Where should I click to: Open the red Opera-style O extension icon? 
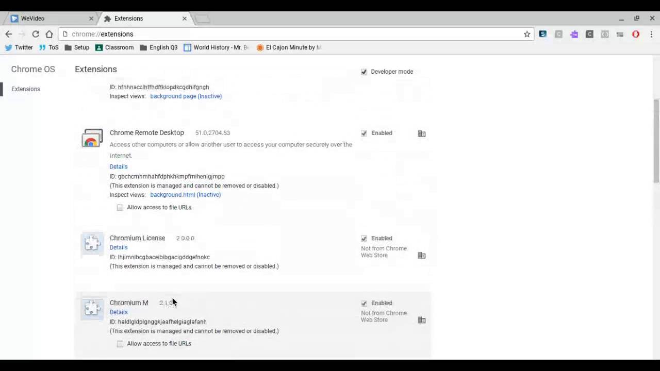tap(636, 34)
